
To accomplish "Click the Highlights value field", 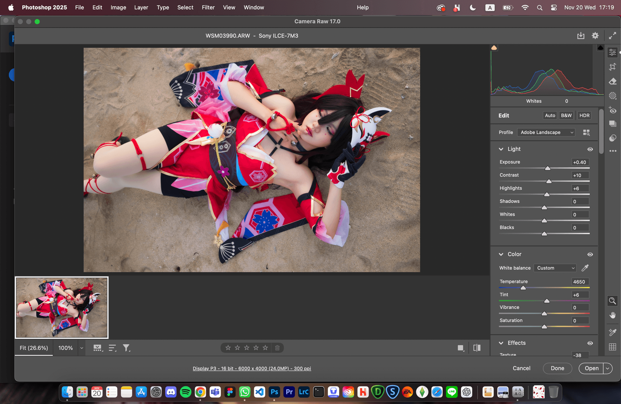I will coord(580,188).
